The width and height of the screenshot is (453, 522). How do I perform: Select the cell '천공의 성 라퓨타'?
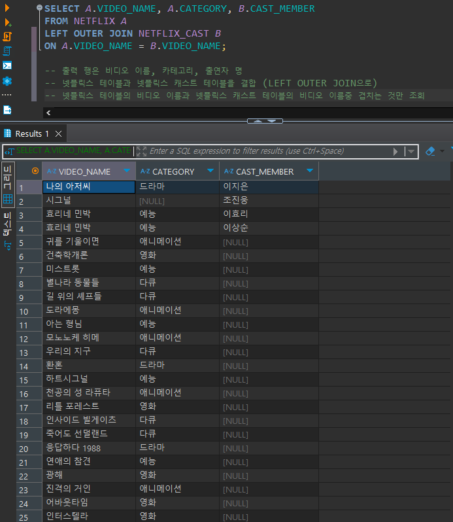click(89, 393)
